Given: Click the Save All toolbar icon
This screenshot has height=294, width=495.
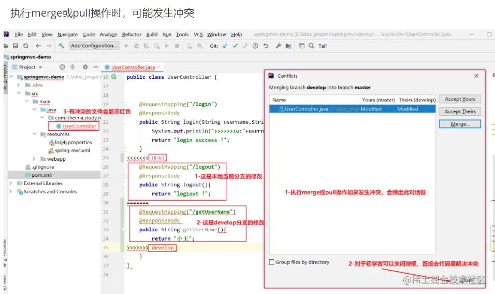Looking at the screenshot, I should click(16, 46).
